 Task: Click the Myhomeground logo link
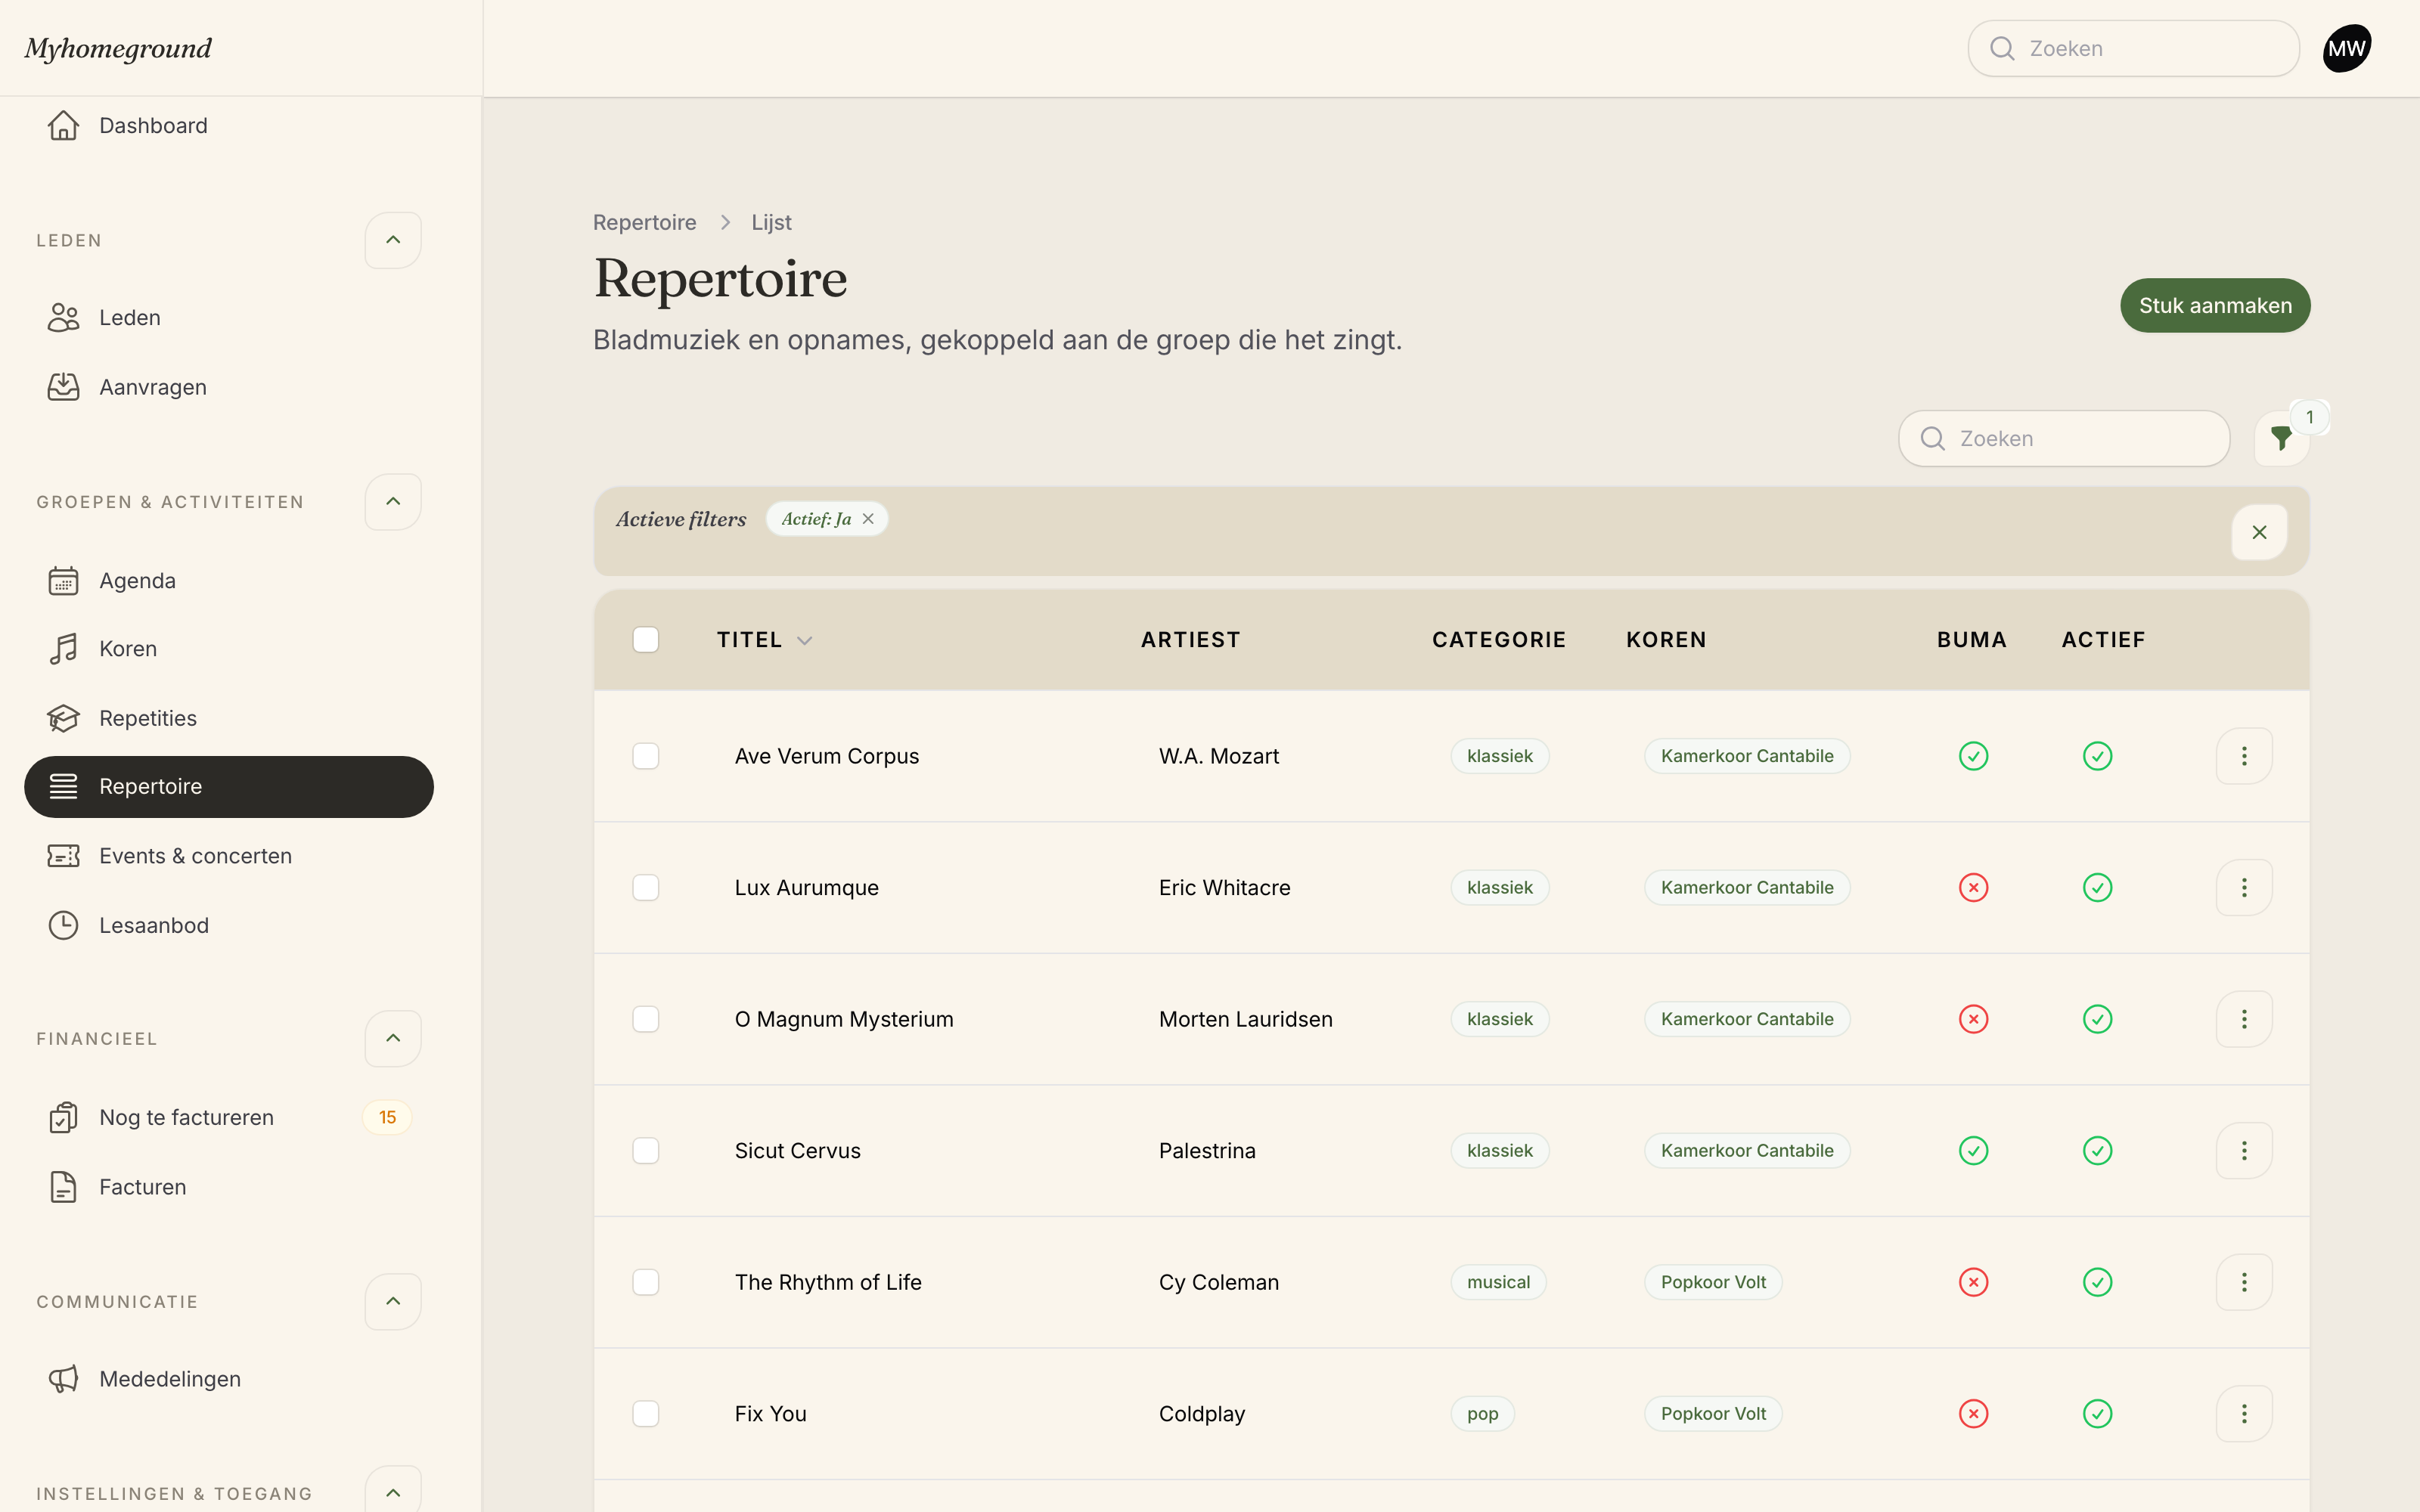pos(118,48)
